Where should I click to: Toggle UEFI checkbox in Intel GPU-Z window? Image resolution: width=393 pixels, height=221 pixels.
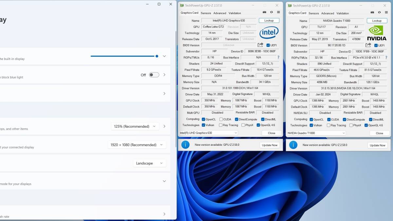tap(268, 45)
